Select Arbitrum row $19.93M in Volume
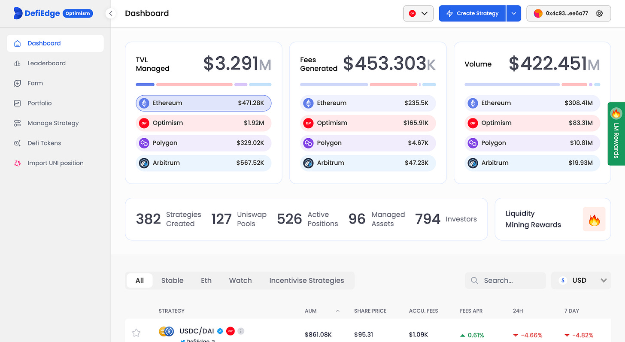This screenshot has height=342, width=625. click(532, 163)
